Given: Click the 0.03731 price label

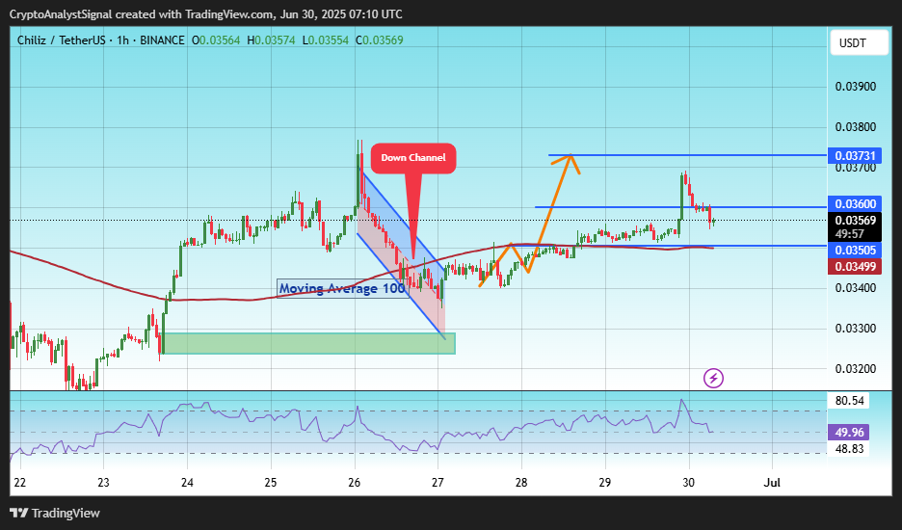Looking at the screenshot, I should point(855,155).
